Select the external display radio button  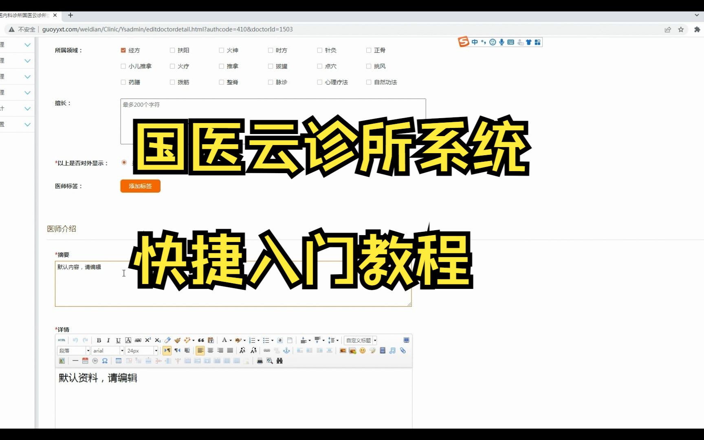click(124, 162)
